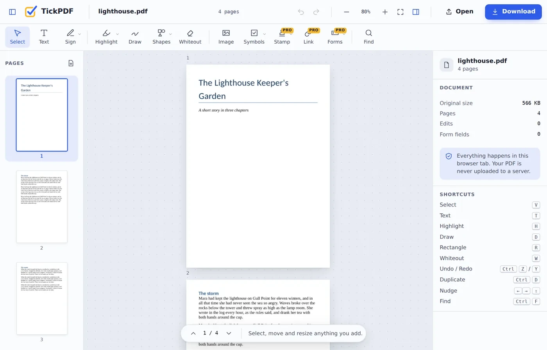Click the undo arrow icon
This screenshot has width=547, height=350.
point(301,12)
